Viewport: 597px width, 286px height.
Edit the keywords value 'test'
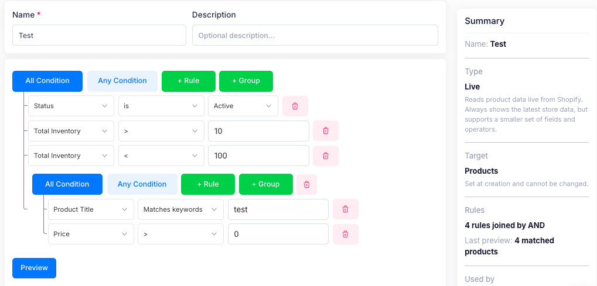coord(278,209)
